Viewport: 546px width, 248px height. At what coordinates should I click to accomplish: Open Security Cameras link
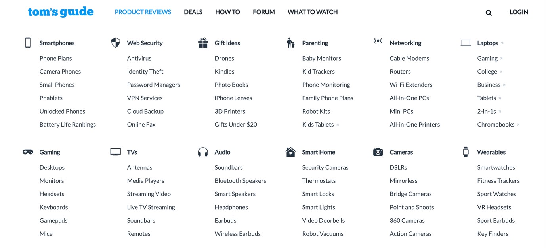point(325,167)
